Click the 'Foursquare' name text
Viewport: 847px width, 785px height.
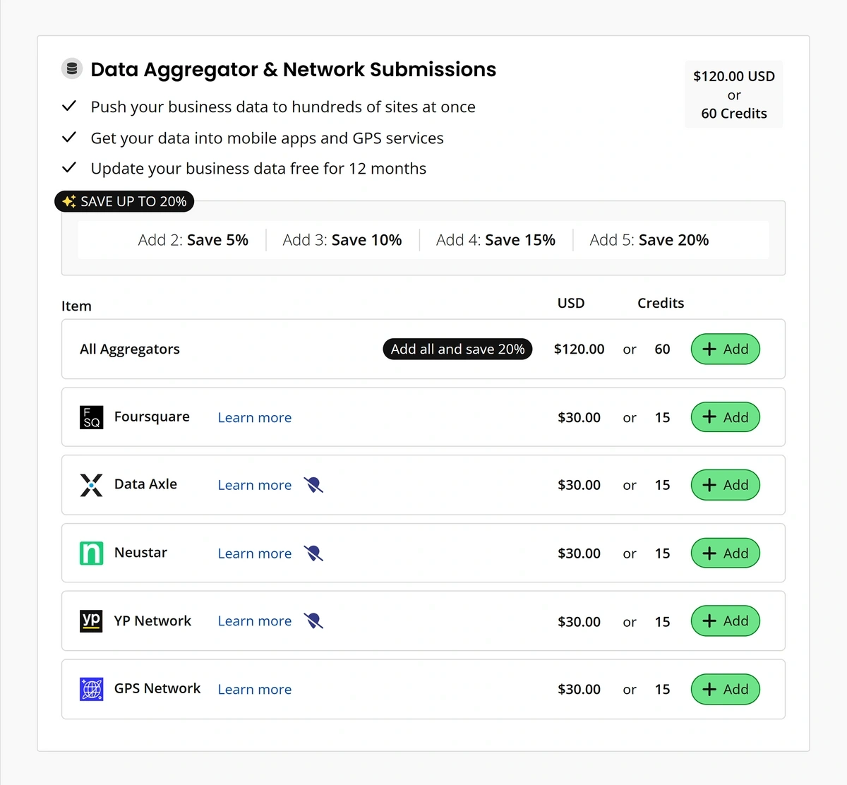point(152,417)
